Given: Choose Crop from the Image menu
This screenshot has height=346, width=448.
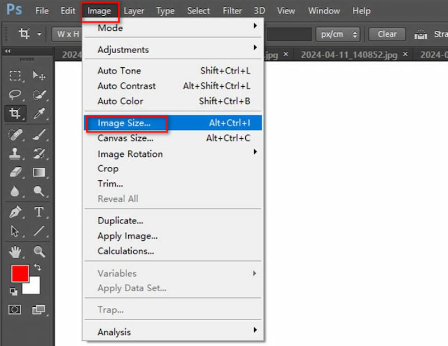Looking at the screenshot, I should (x=173, y=169).
